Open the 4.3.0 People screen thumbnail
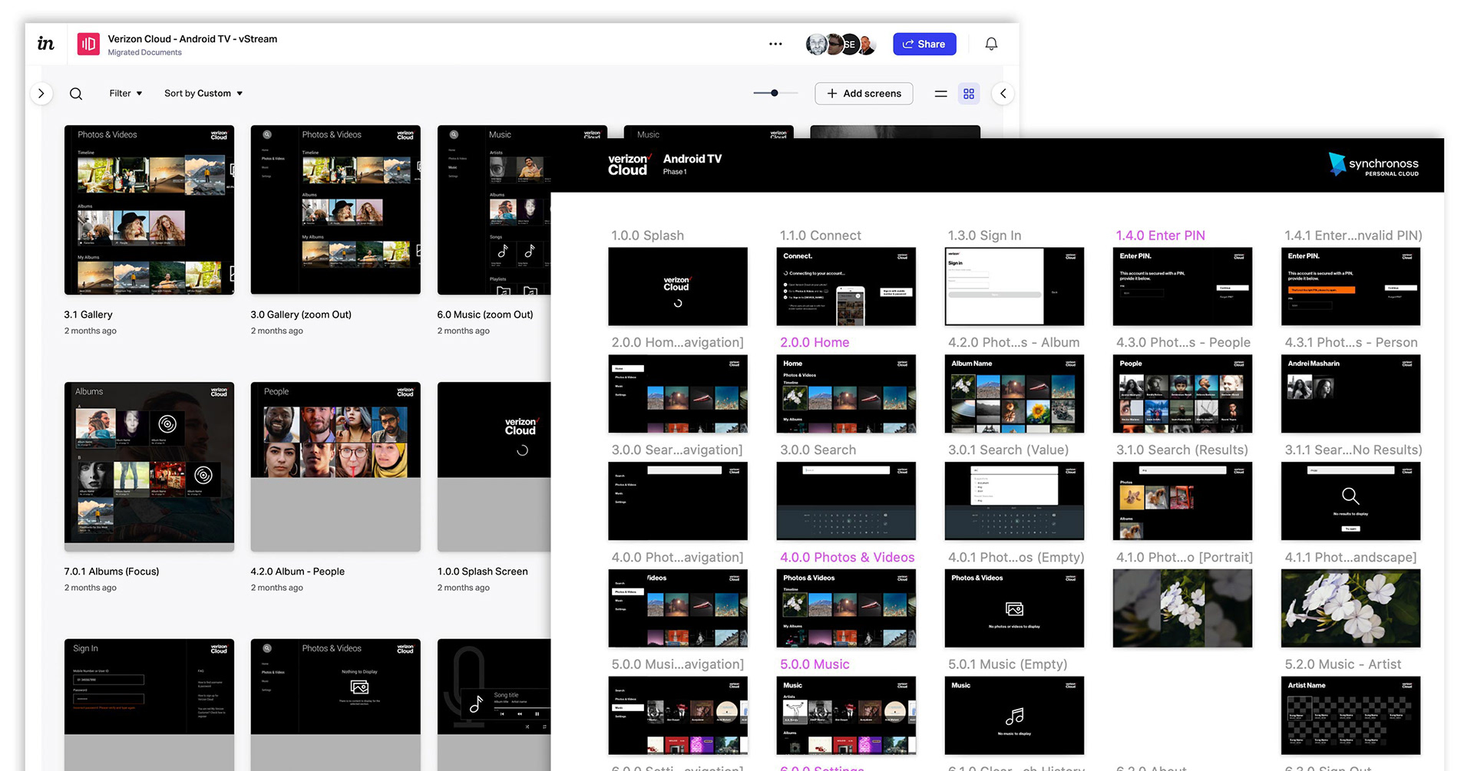 click(x=1182, y=394)
